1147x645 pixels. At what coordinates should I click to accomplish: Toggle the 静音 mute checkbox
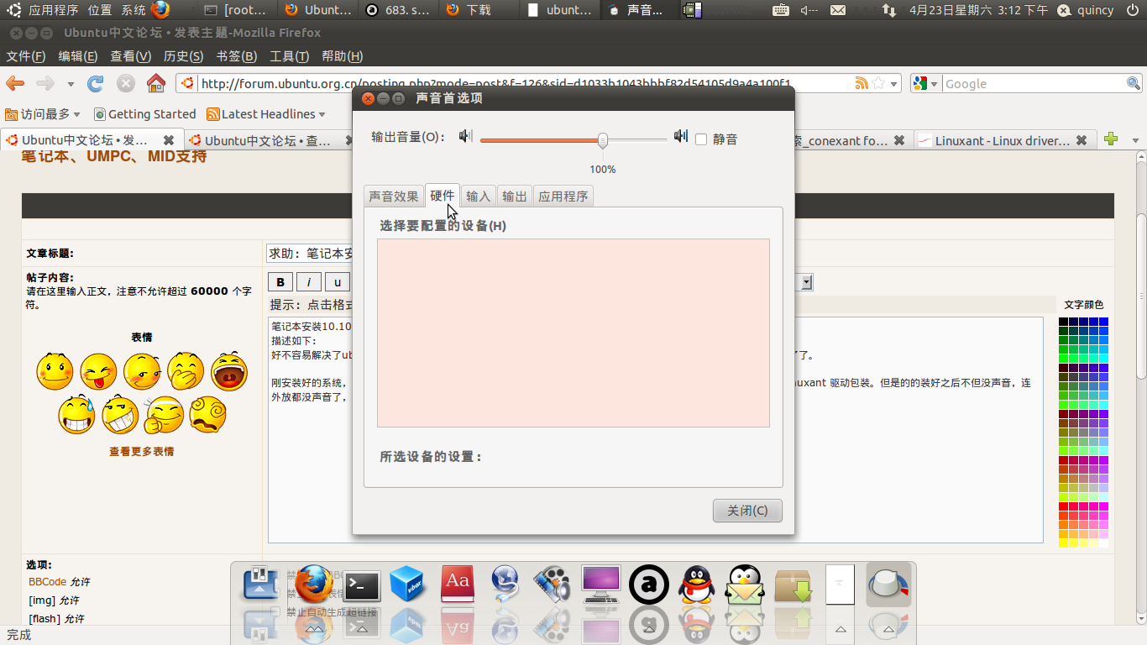click(701, 139)
